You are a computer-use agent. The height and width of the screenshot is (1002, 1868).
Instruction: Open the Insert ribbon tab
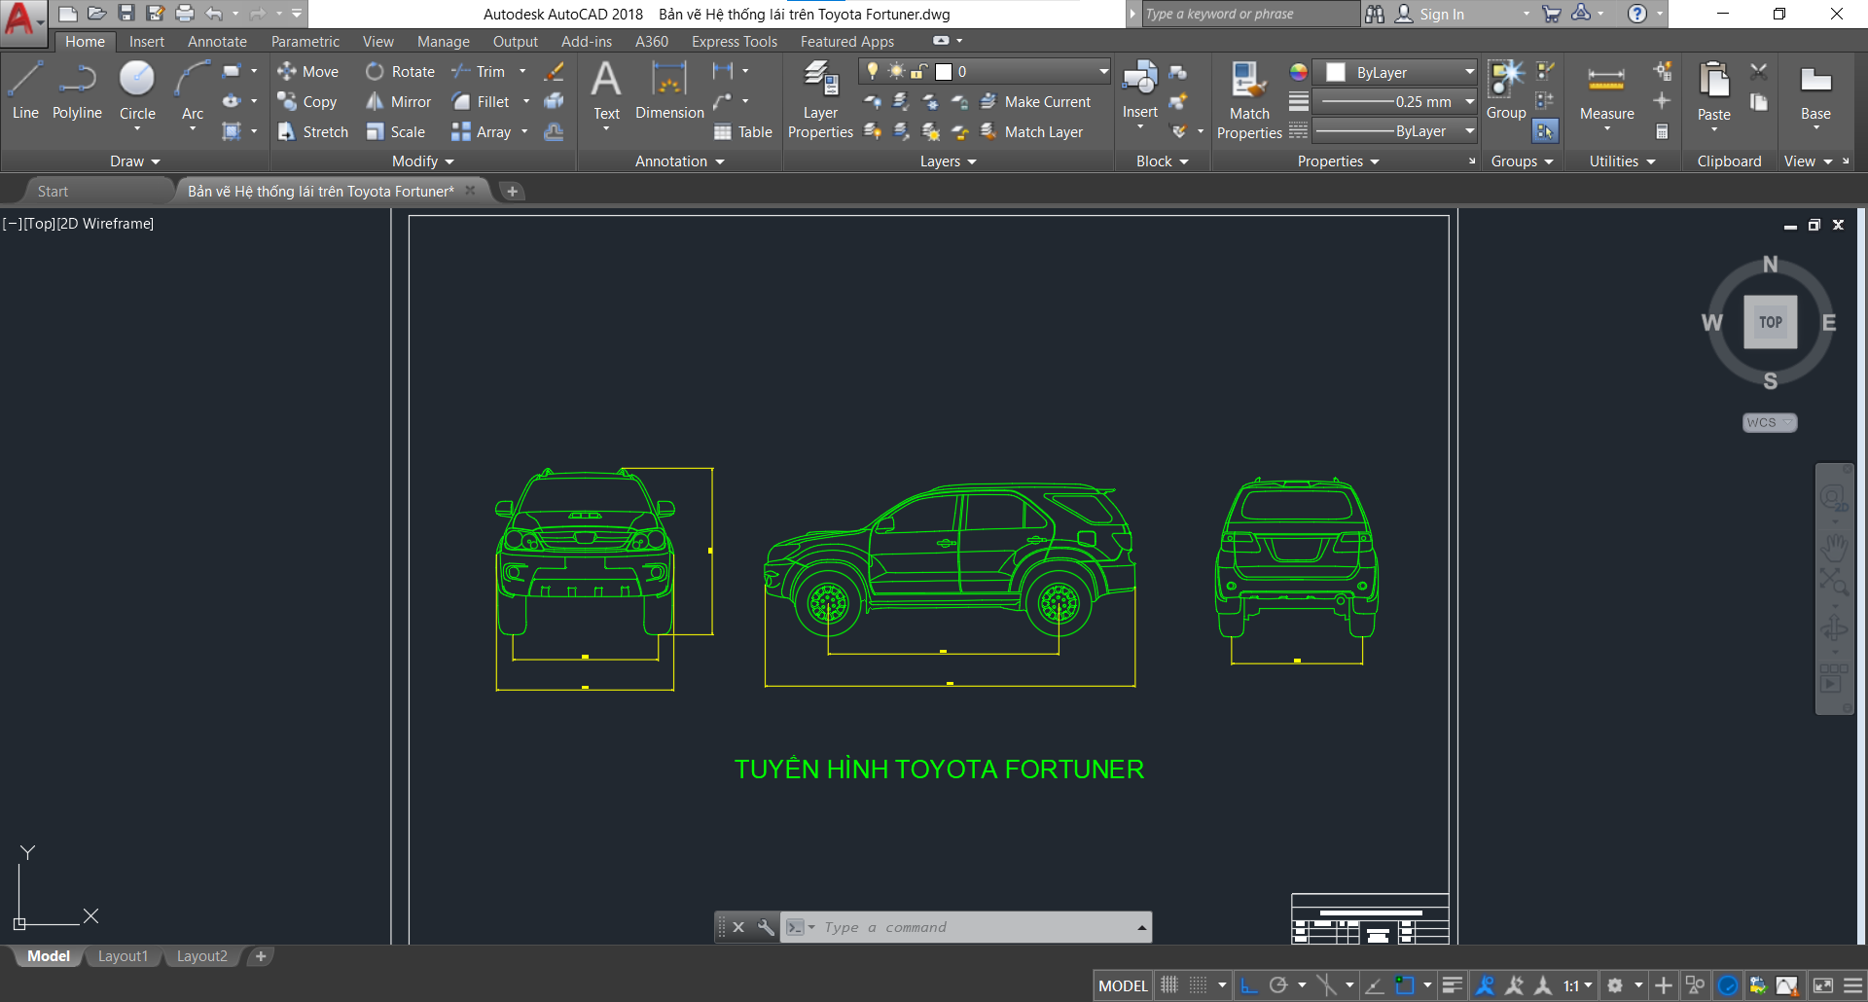point(146,42)
